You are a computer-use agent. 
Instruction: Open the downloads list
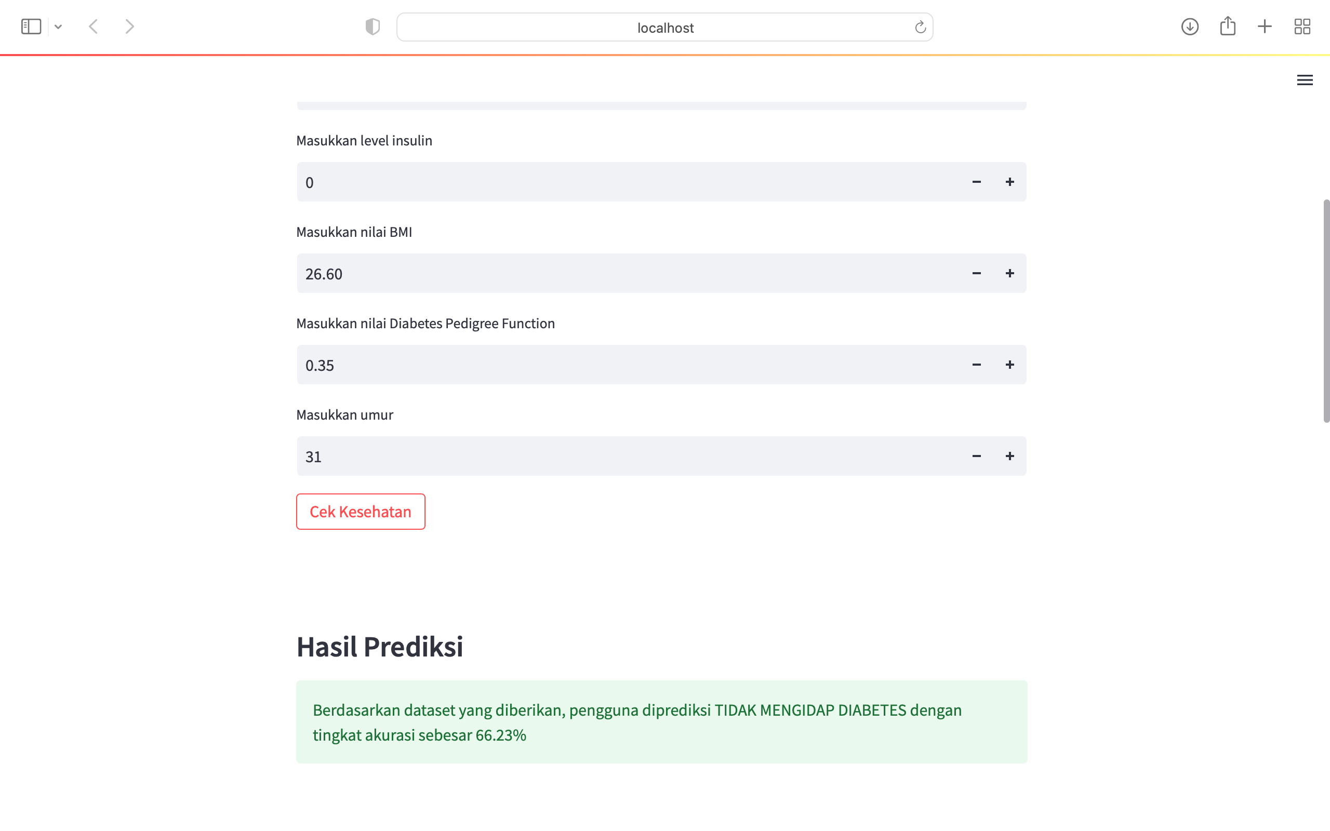pyautogui.click(x=1189, y=26)
